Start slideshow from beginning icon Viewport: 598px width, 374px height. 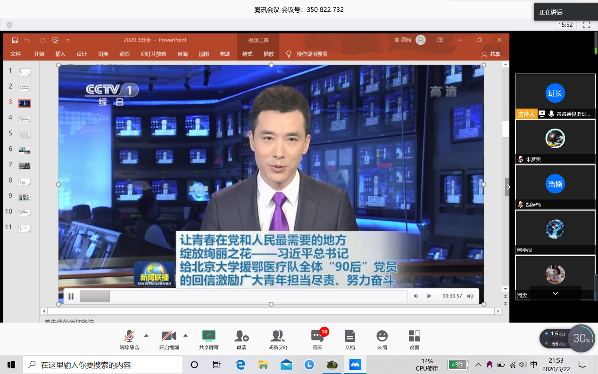pyautogui.click(x=56, y=40)
